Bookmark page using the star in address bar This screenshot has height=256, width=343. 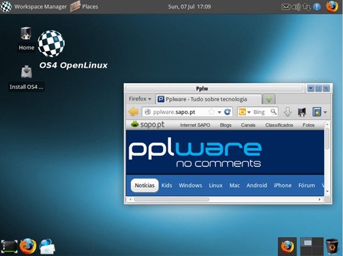pos(211,112)
